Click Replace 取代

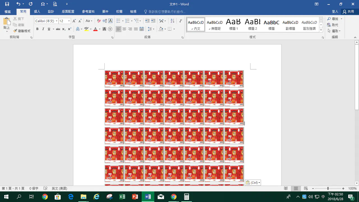(x=333, y=25)
